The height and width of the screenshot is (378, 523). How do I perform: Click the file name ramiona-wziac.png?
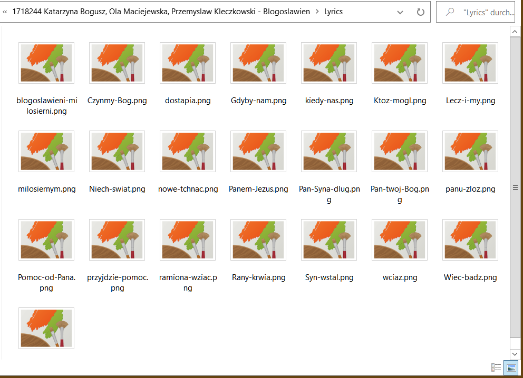coord(188,283)
